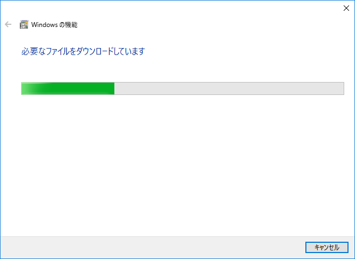
Task: Click the far end of progress track
Action: pos(342,88)
